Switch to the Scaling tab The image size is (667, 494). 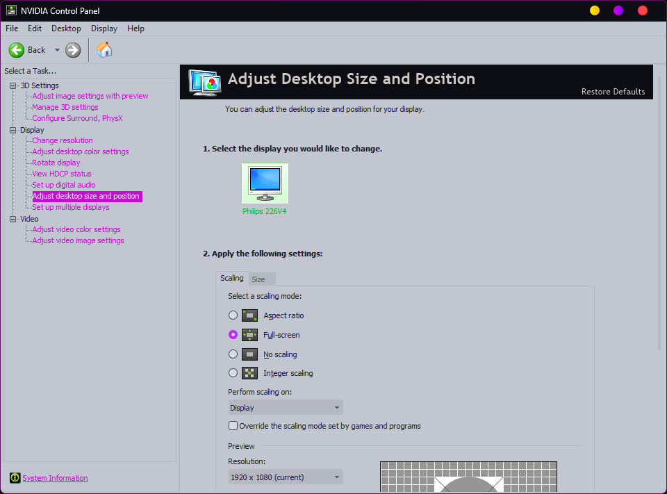click(x=232, y=278)
